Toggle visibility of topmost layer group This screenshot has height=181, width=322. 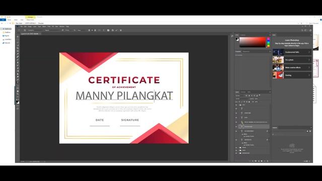(x=236, y=105)
